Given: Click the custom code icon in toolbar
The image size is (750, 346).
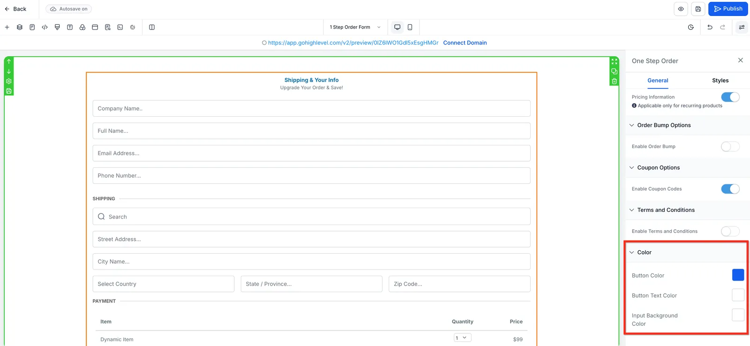Looking at the screenshot, I should [x=45, y=27].
